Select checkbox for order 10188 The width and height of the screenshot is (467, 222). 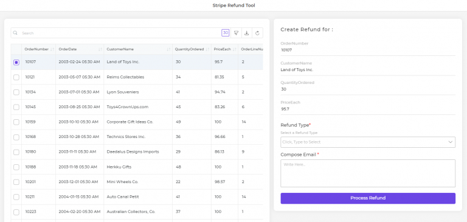point(16,167)
